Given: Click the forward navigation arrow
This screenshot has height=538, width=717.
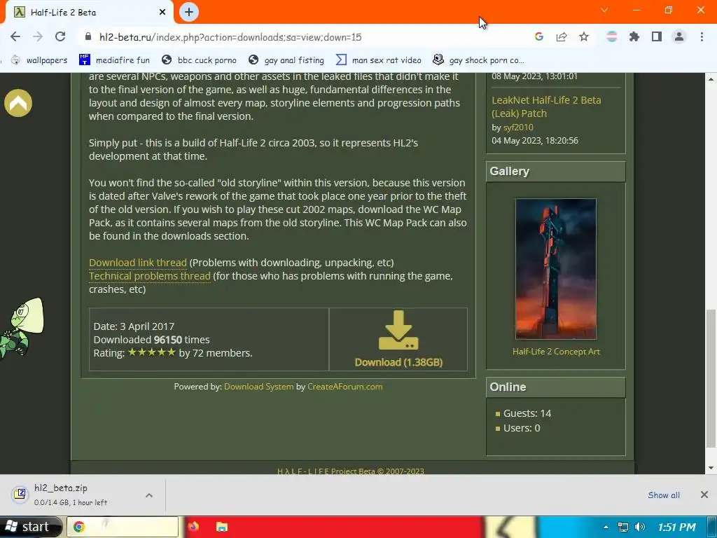Looking at the screenshot, I should (x=38, y=36).
